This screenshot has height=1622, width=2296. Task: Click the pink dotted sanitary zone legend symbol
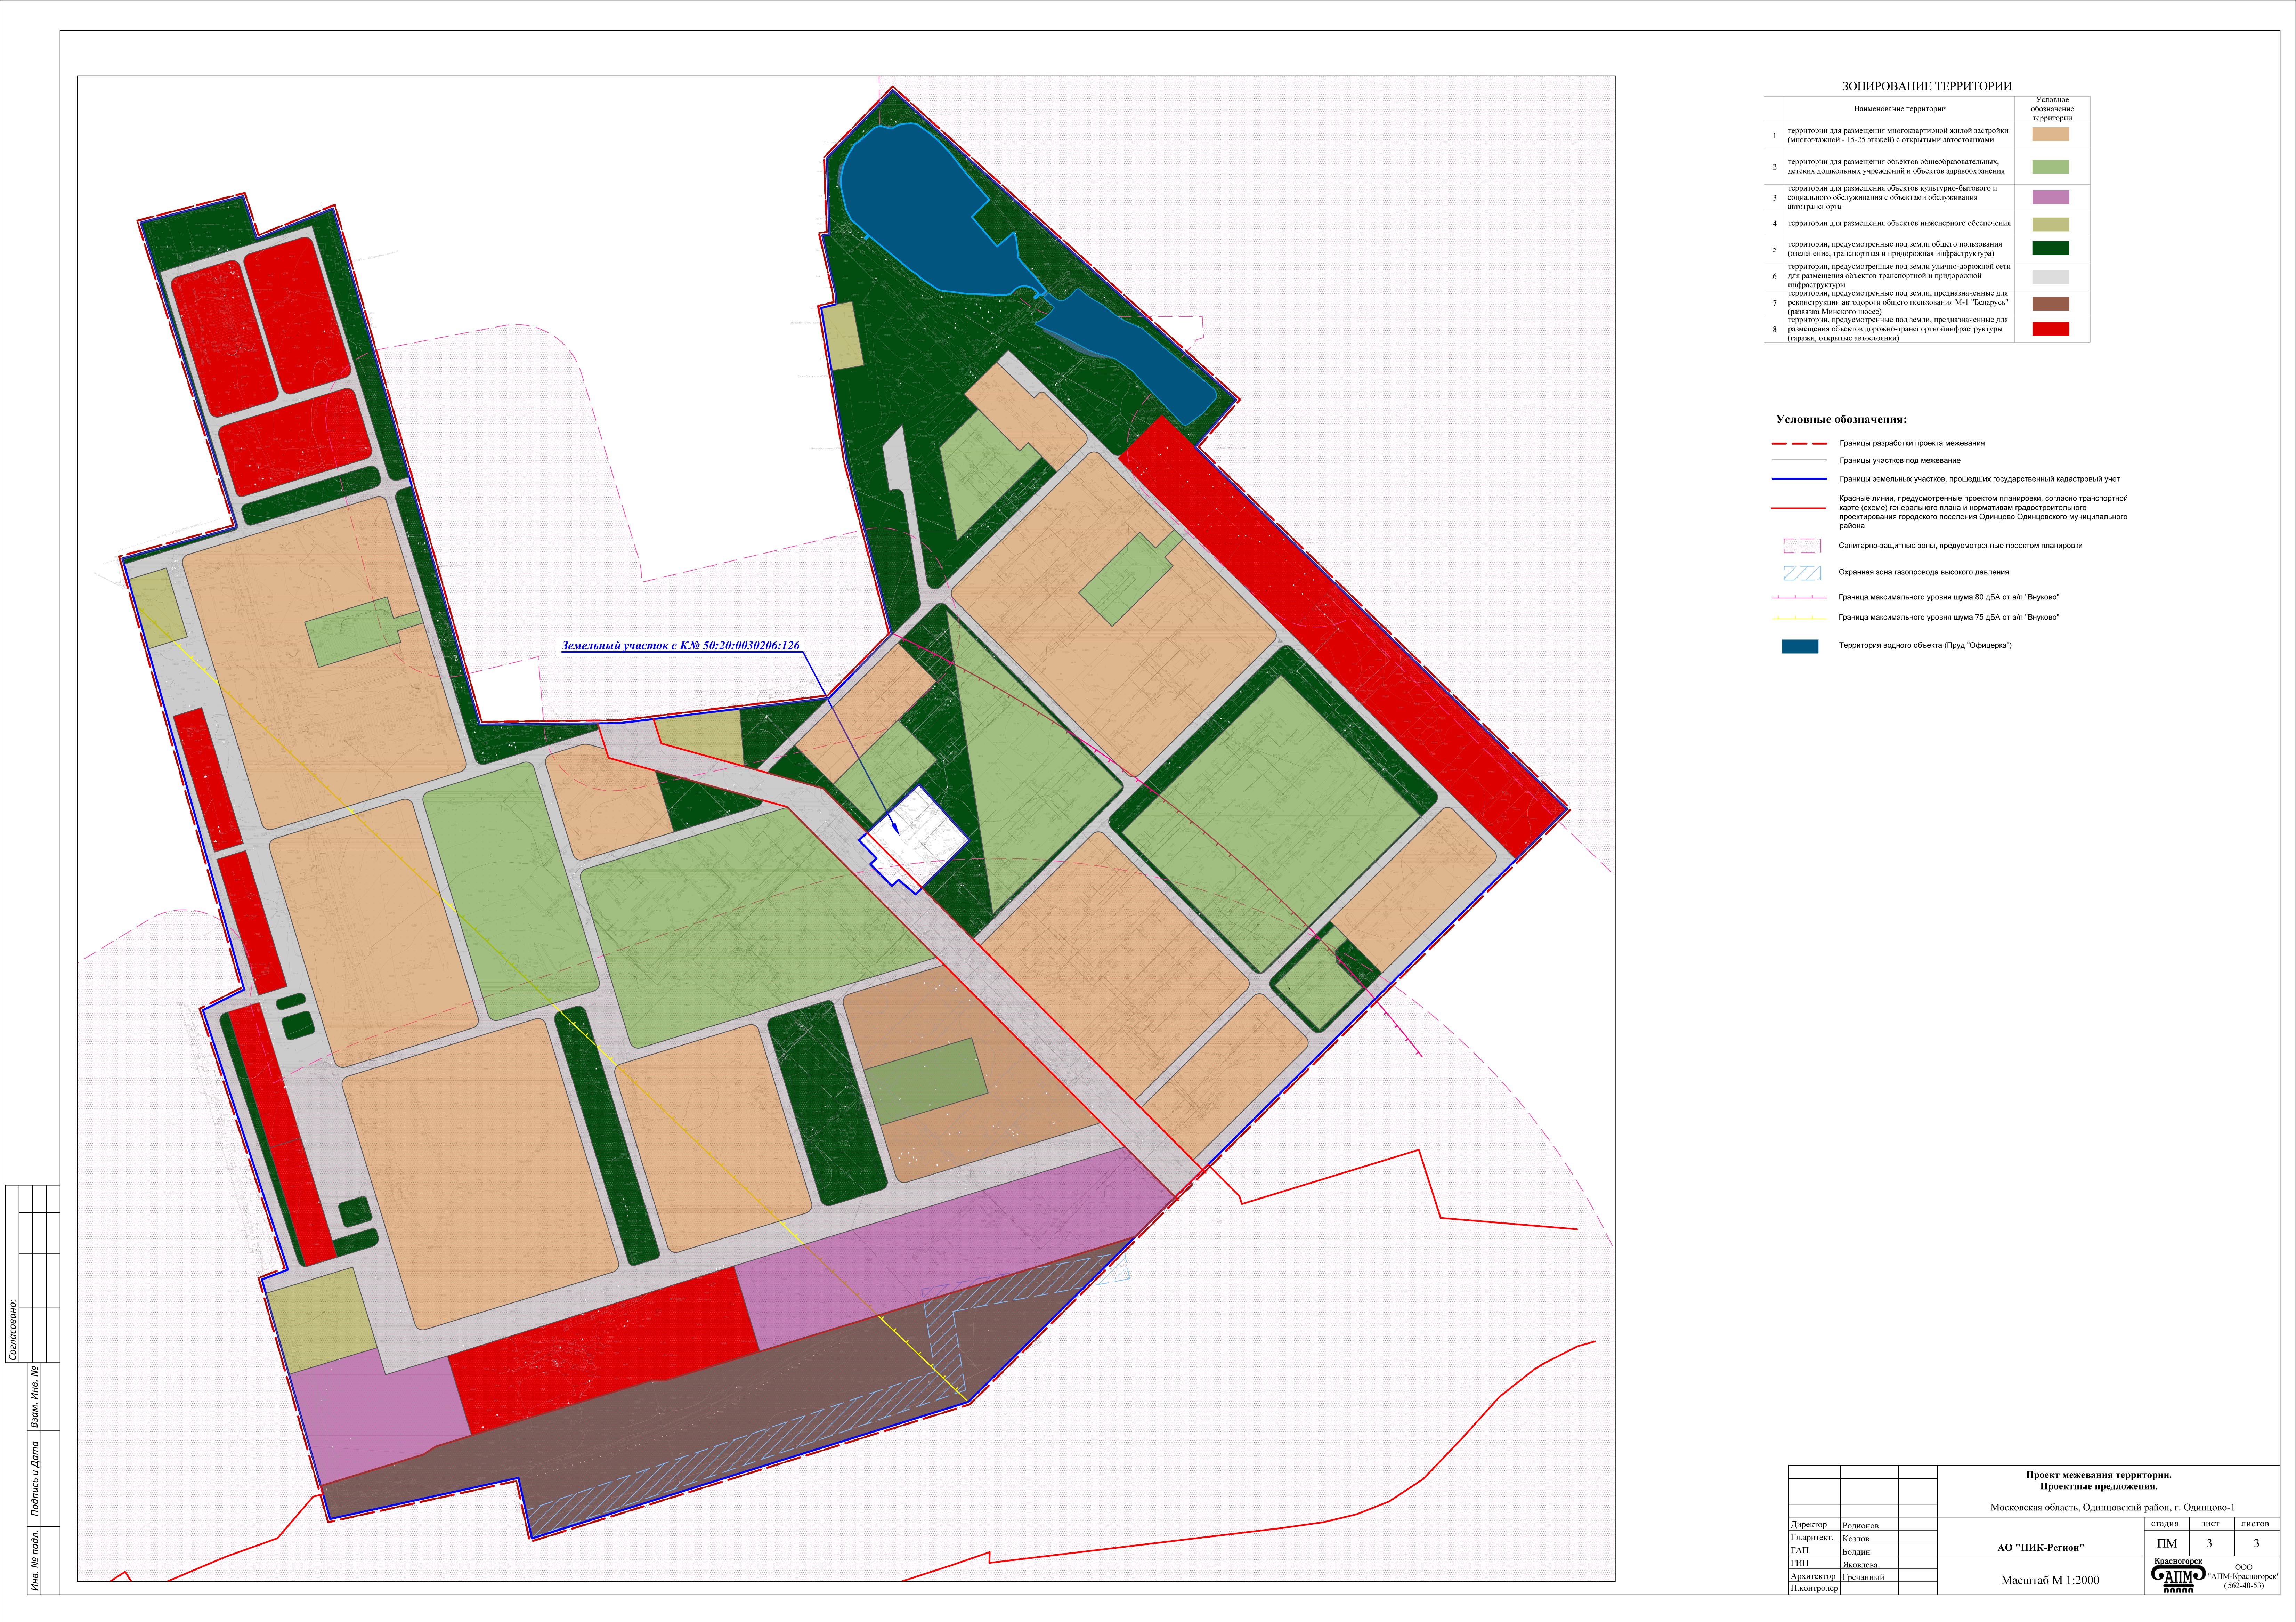tap(1802, 546)
